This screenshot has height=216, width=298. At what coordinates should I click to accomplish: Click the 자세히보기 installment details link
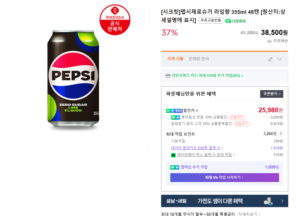[249, 214]
